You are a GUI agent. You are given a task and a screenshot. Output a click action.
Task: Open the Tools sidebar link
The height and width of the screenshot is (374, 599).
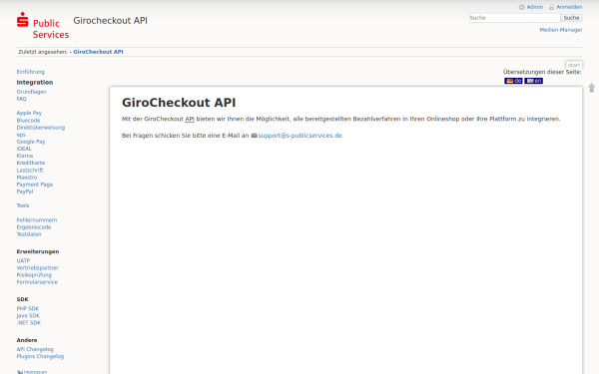point(23,205)
